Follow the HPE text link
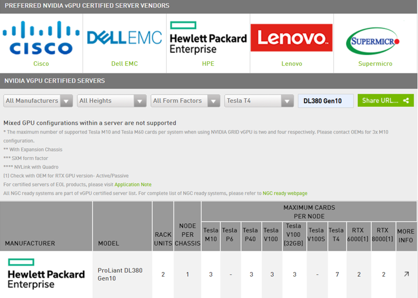Viewport: 418px width, 298px height. (208, 63)
